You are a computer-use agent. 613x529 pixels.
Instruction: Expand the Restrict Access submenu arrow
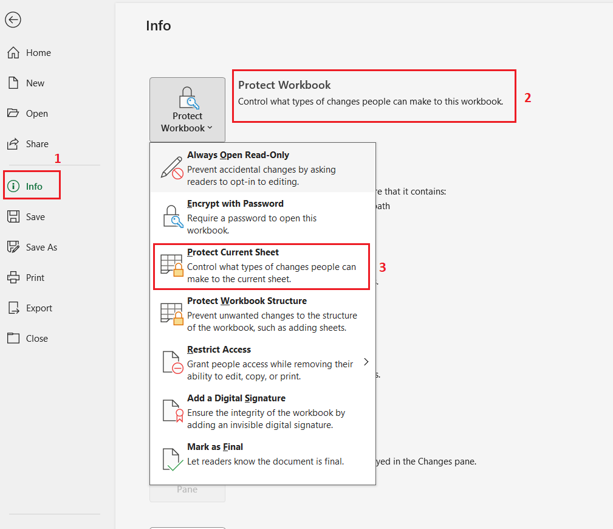point(366,362)
